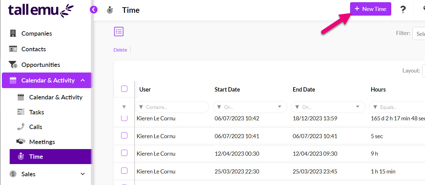The image size is (425, 185).
Task: Click the Tasks list icon in sidebar
Action: tap(21, 112)
